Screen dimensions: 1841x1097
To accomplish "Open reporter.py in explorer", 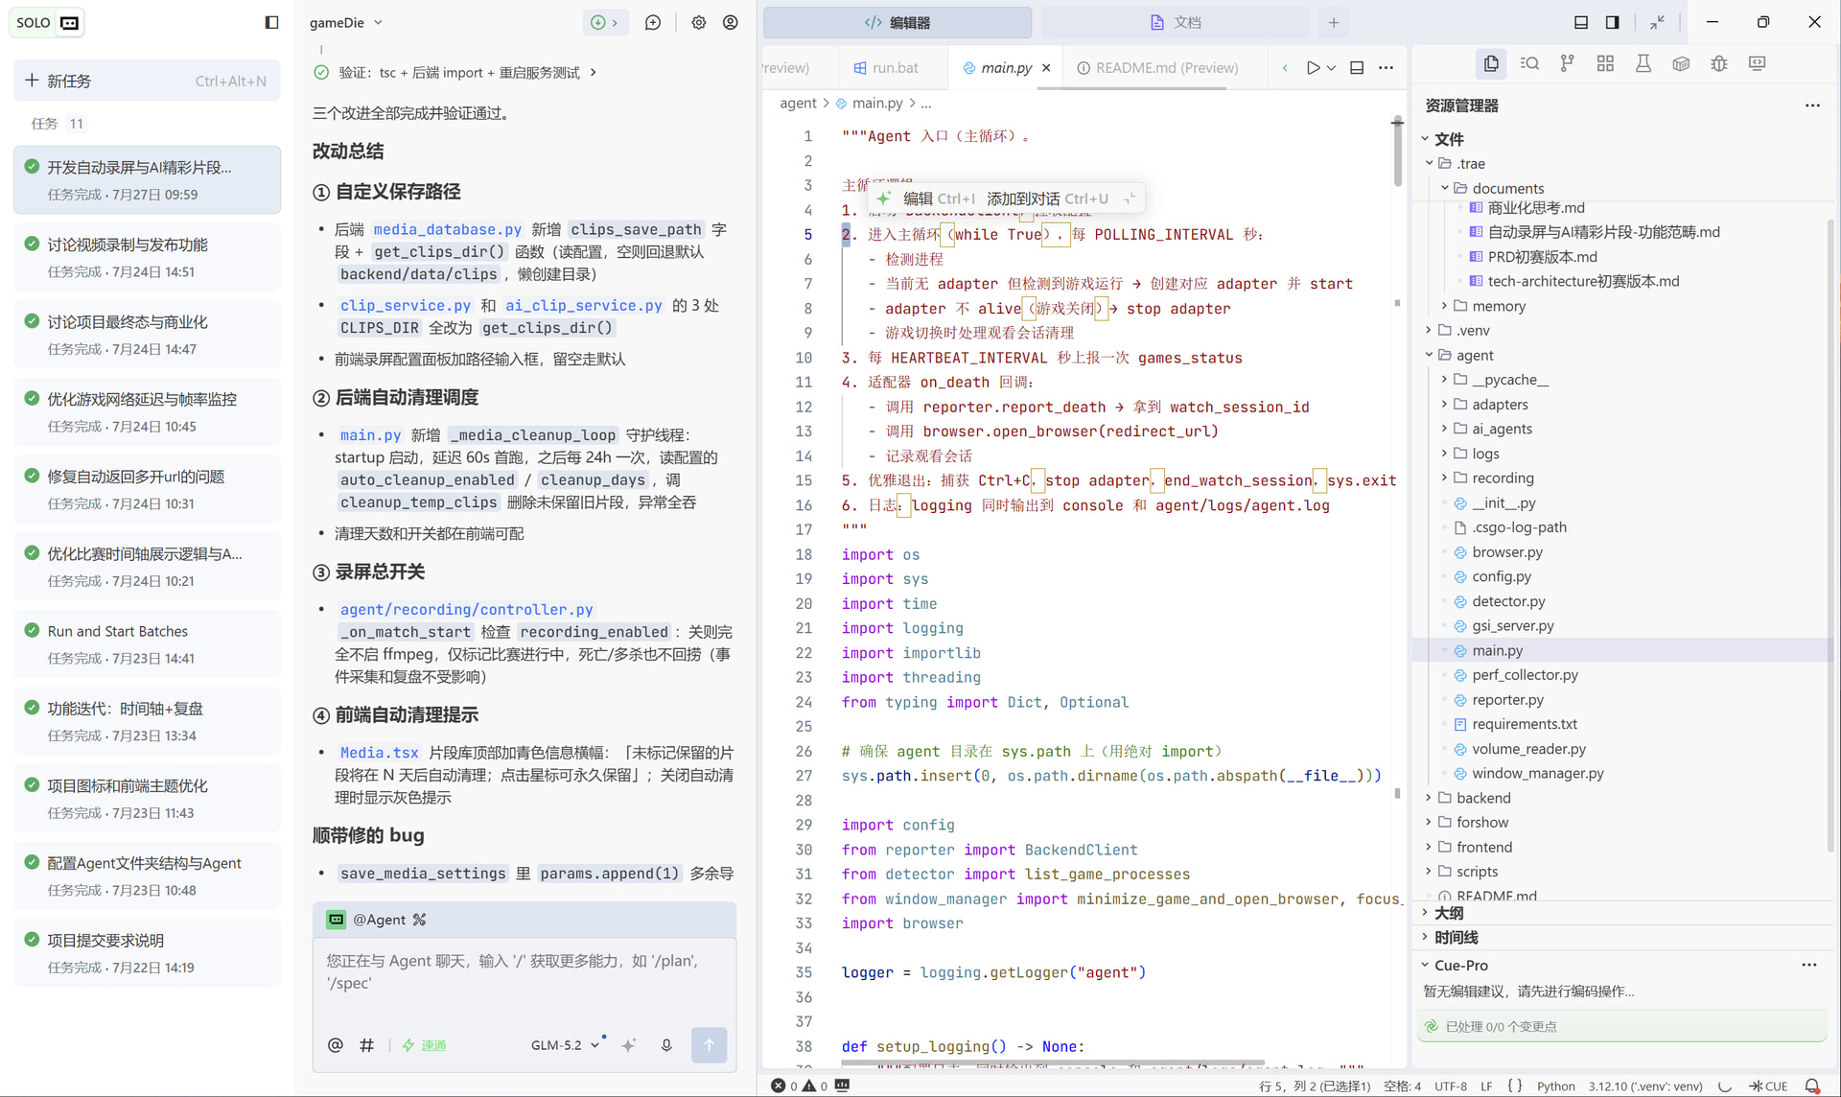I will (x=1507, y=700).
